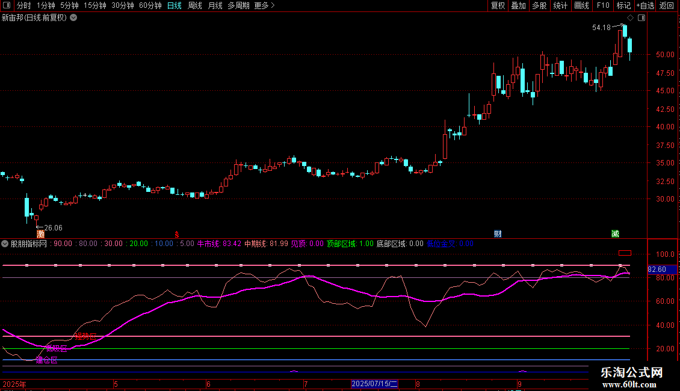Open F10 company information
Viewport: 680px width, 391px height.
602,6
